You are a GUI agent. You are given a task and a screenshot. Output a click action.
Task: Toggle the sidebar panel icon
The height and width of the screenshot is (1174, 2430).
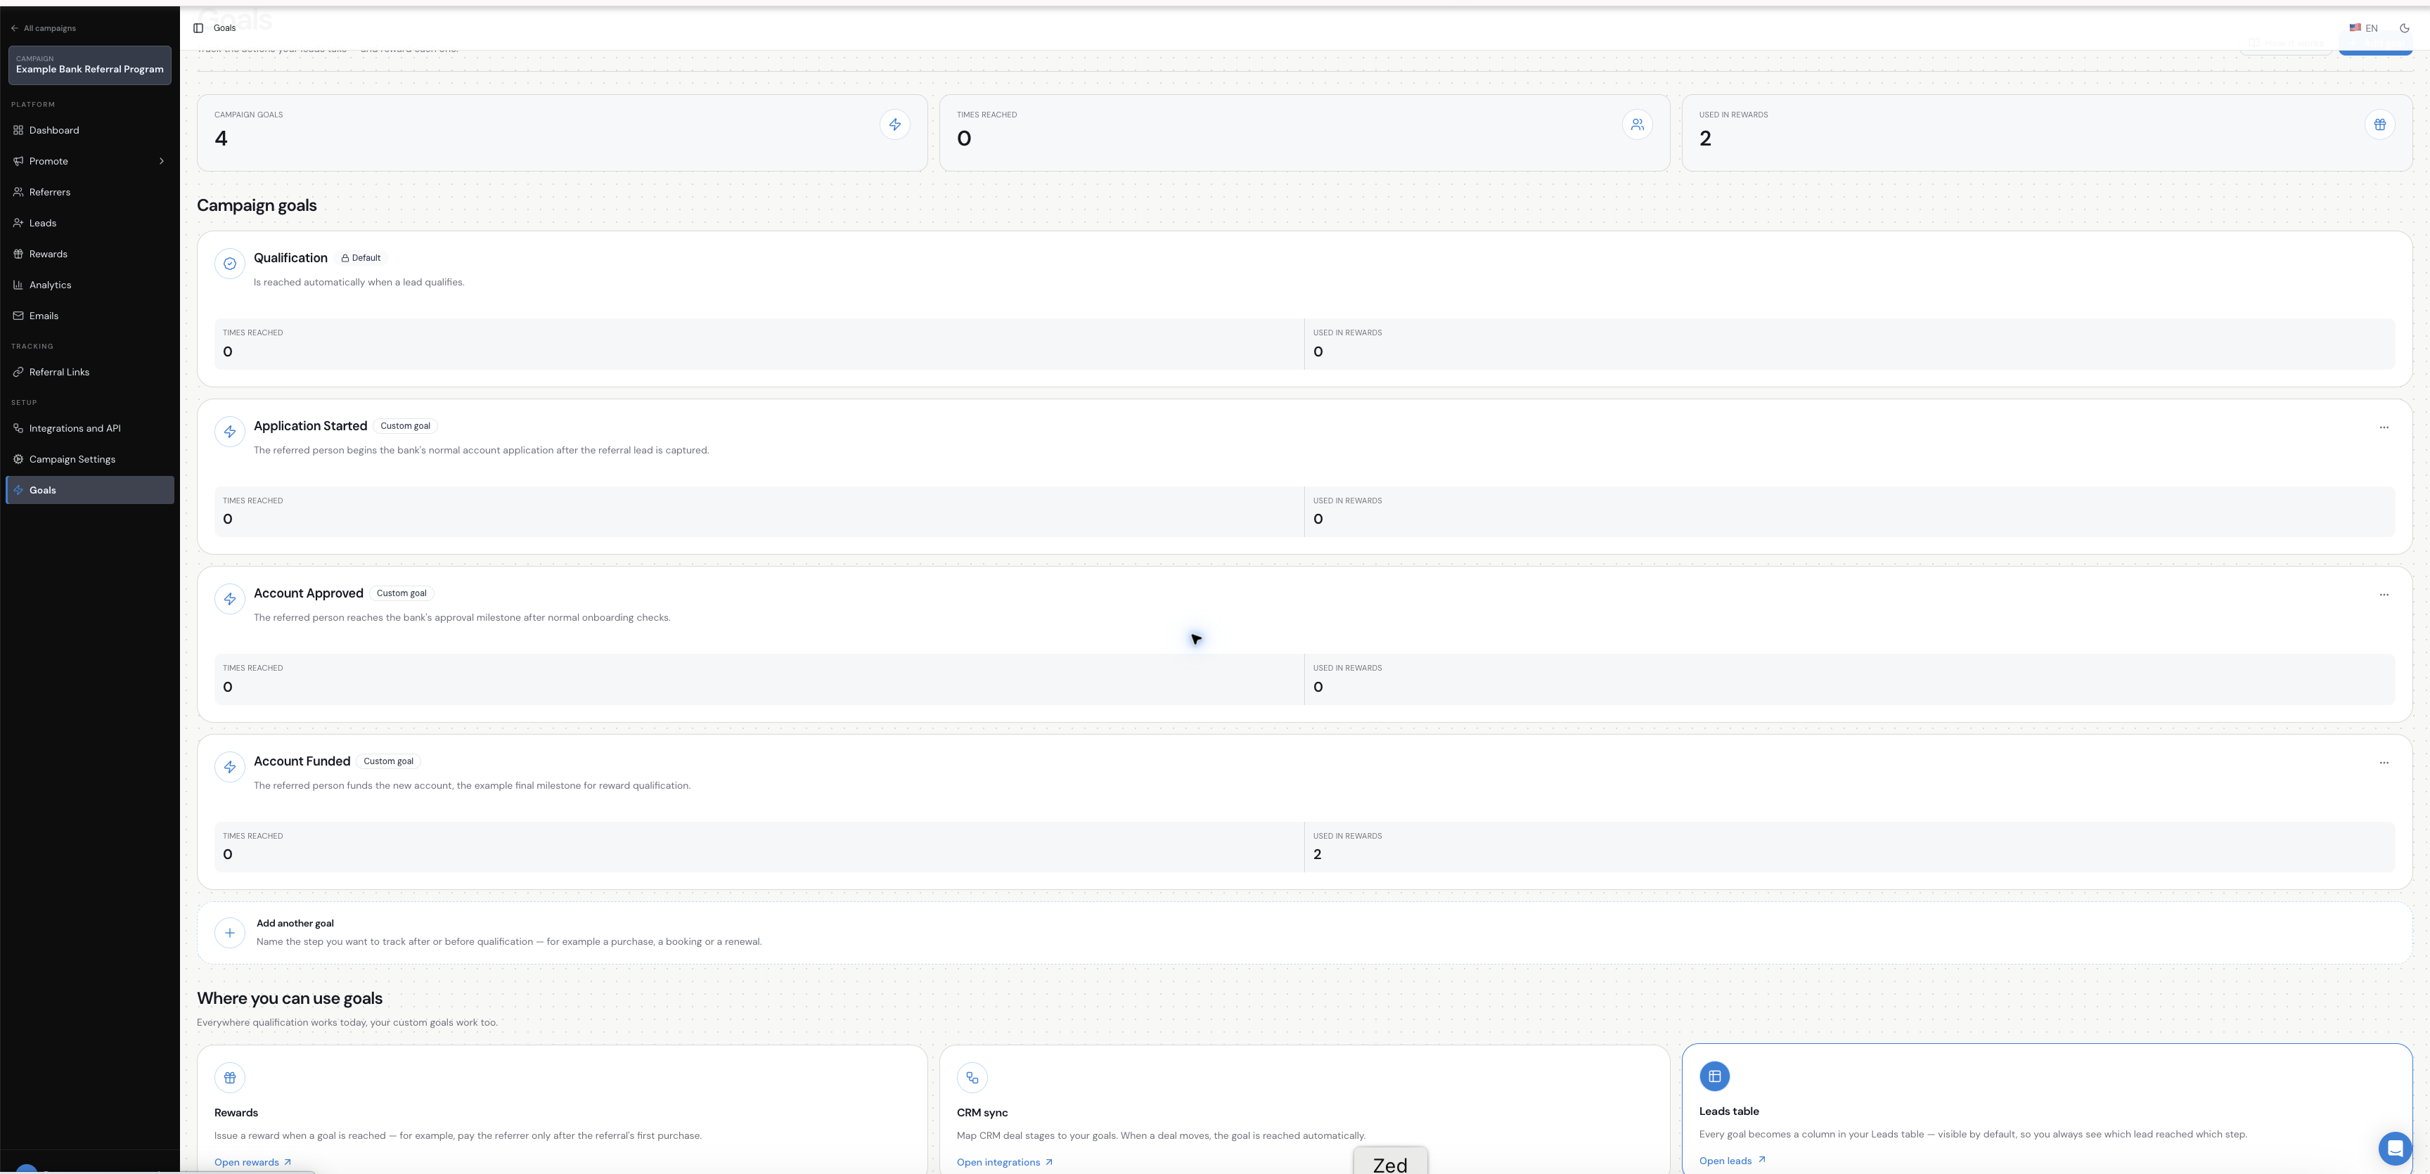point(198,28)
